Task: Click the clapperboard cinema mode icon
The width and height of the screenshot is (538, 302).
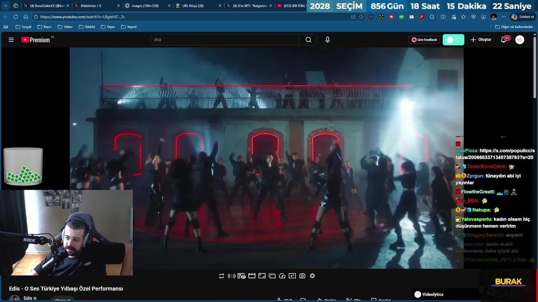Action: [252, 276]
